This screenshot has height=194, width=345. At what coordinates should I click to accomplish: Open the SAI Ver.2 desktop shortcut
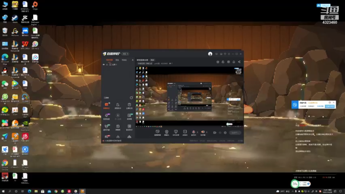pyautogui.click(x=35, y=45)
